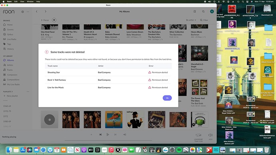Skip to previous track button
The height and width of the screenshot is (155, 276).
click(100, 135)
